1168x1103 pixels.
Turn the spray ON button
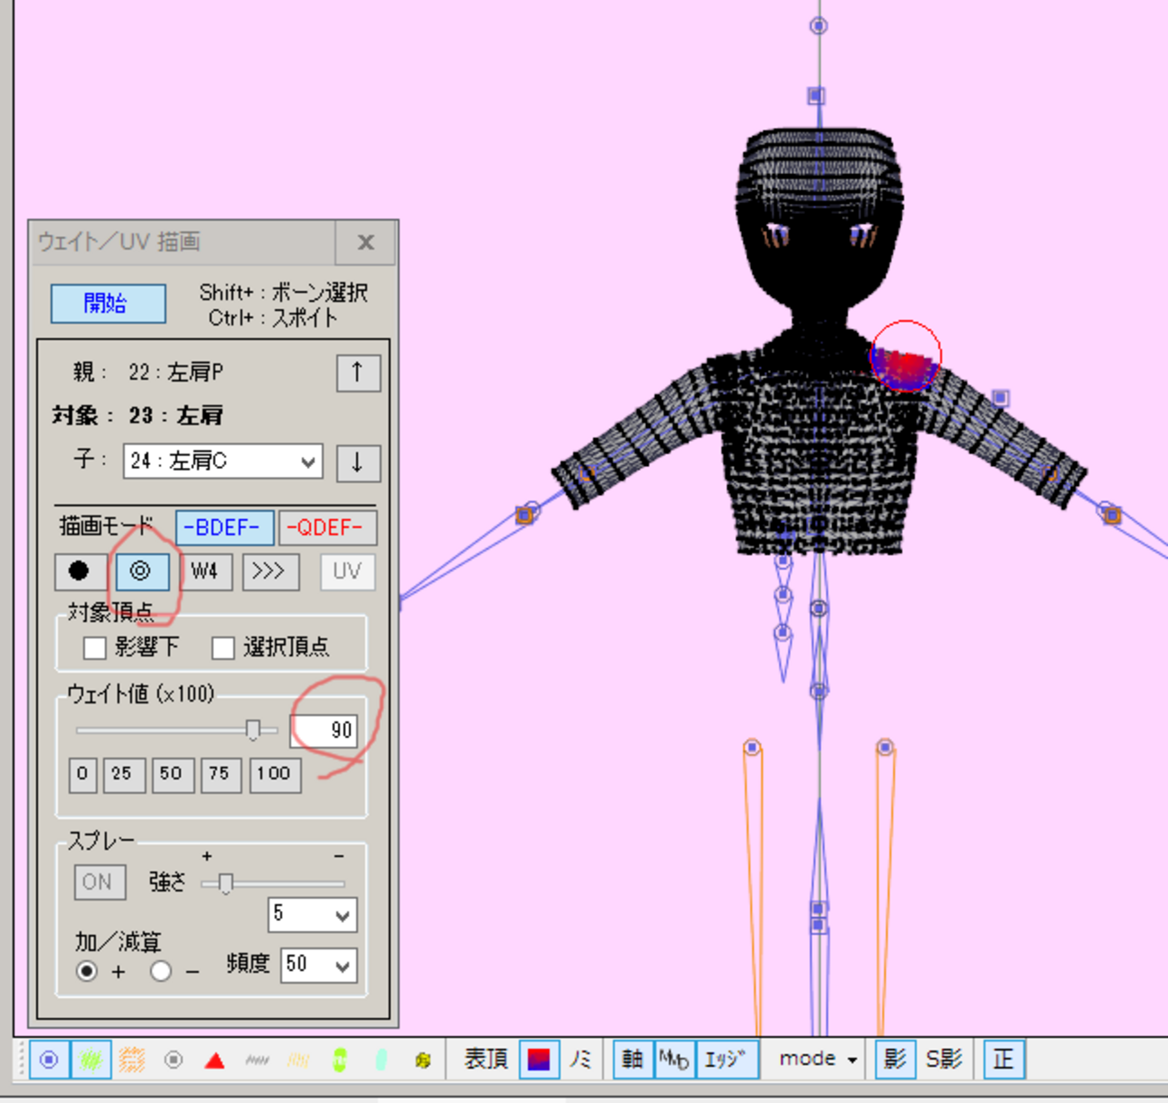pos(99,882)
